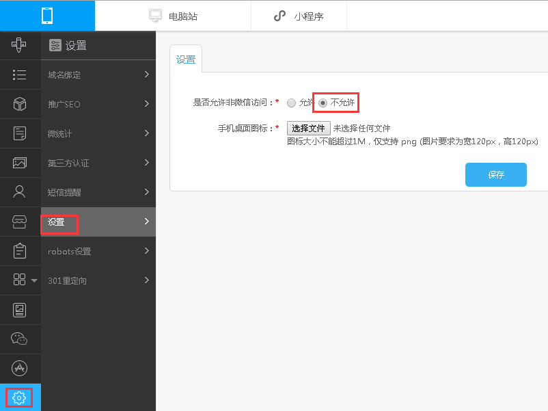Open the app store compass icon
The height and width of the screenshot is (411, 548).
19,369
